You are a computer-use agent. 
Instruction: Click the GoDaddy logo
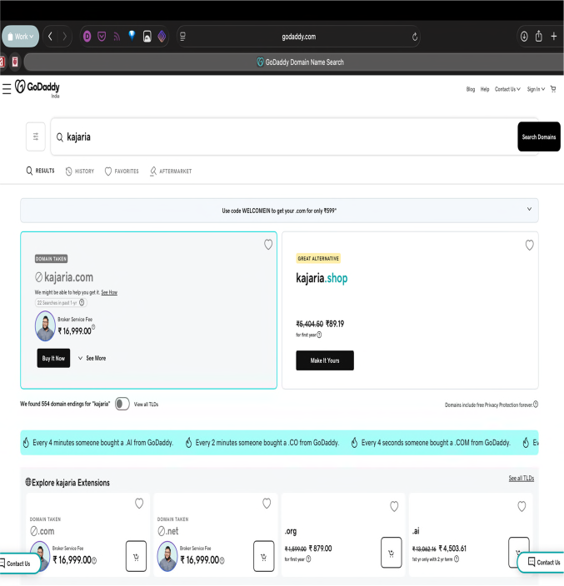coord(37,88)
